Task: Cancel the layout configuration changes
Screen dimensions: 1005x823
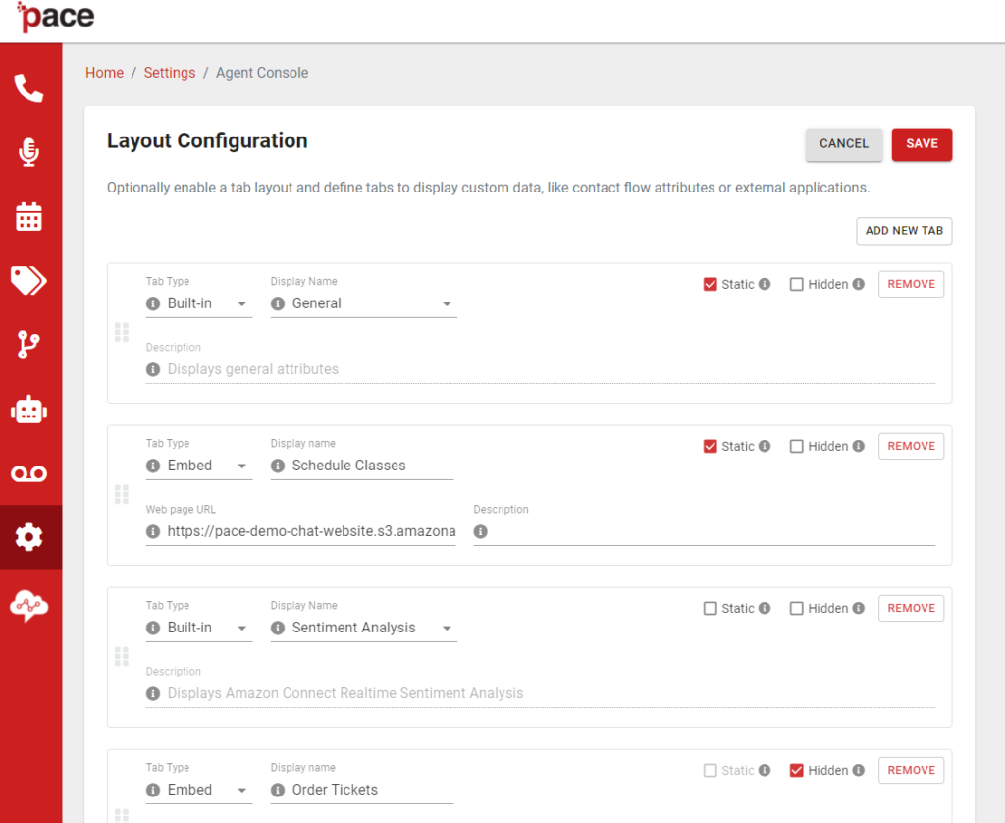Action: point(844,144)
